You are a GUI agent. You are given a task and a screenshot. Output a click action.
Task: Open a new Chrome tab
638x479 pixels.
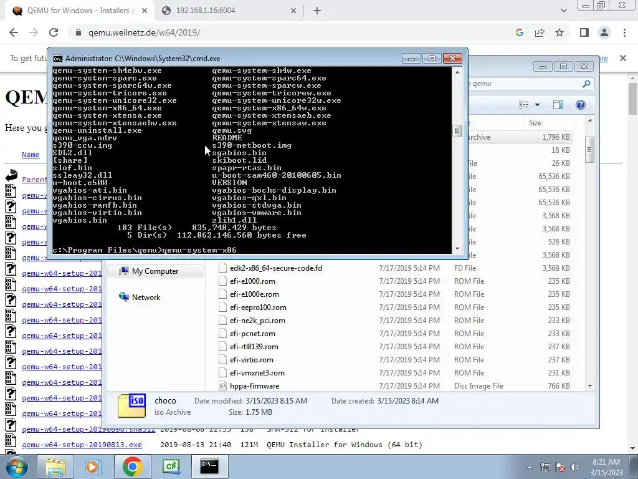click(x=317, y=11)
